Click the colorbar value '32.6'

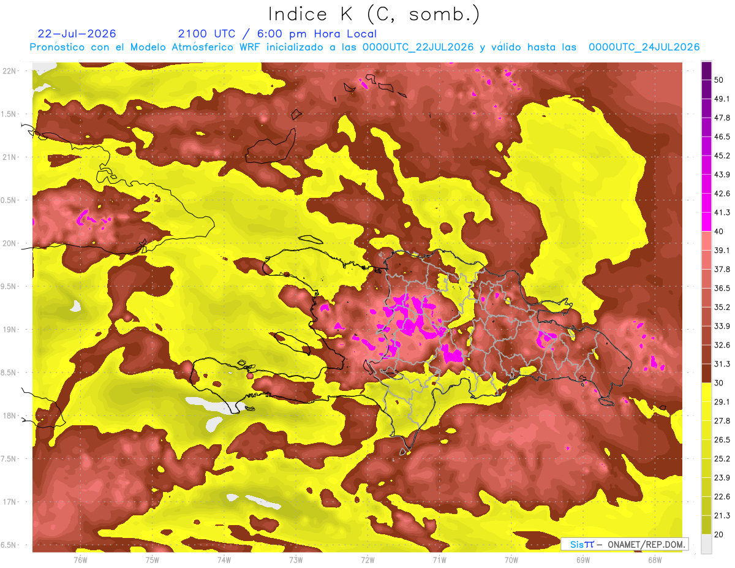(x=722, y=345)
